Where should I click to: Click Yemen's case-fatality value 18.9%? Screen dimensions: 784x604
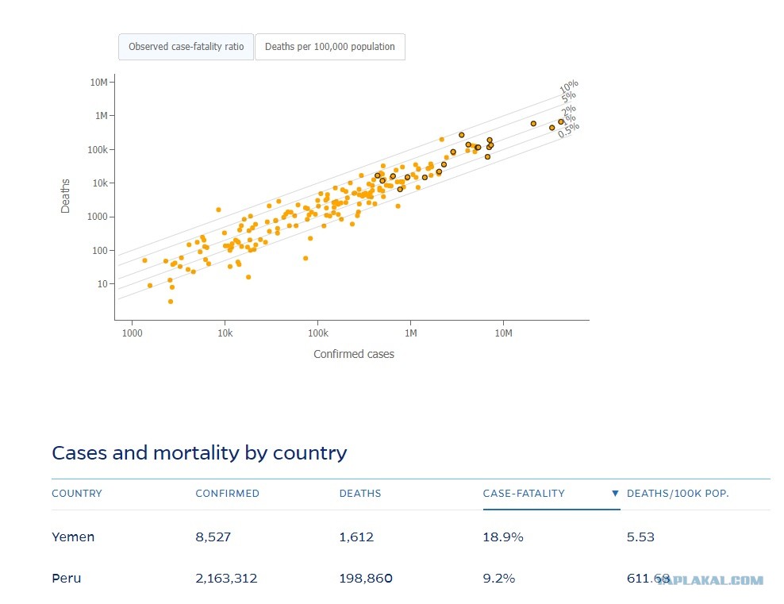(x=503, y=537)
